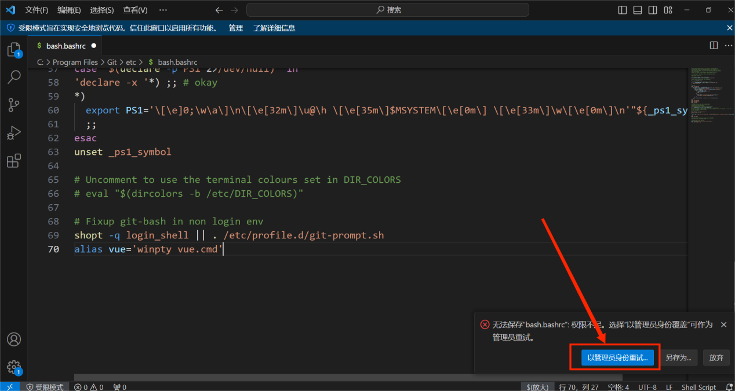Click the shield icon in restricted mode banner
The image size is (735, 391).
[x=10, y=28]
